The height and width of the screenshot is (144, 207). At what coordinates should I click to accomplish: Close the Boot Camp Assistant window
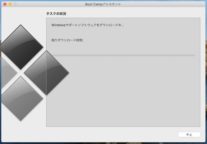point(5,4)
